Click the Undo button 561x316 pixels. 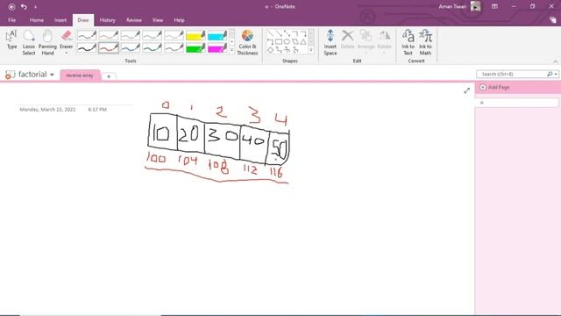tap(24, 7)
